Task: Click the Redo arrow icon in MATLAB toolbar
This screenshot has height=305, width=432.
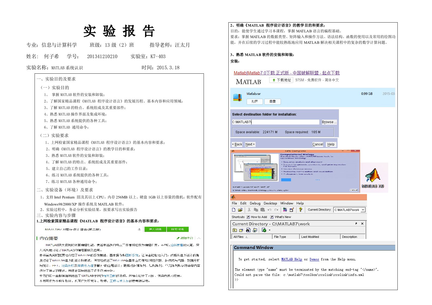Action: [x=276, y=210]
